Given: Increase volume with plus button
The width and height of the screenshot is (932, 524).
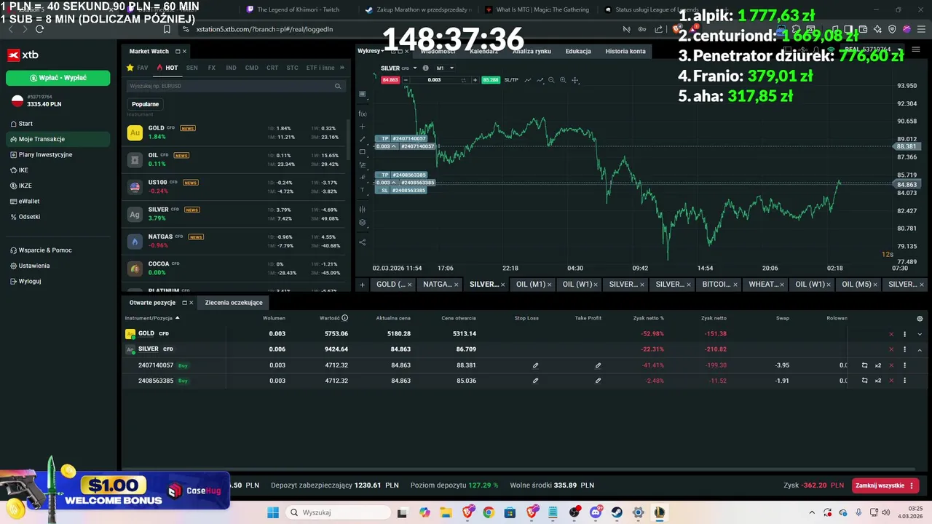Looking at the screenshot, I should (475, 80).
